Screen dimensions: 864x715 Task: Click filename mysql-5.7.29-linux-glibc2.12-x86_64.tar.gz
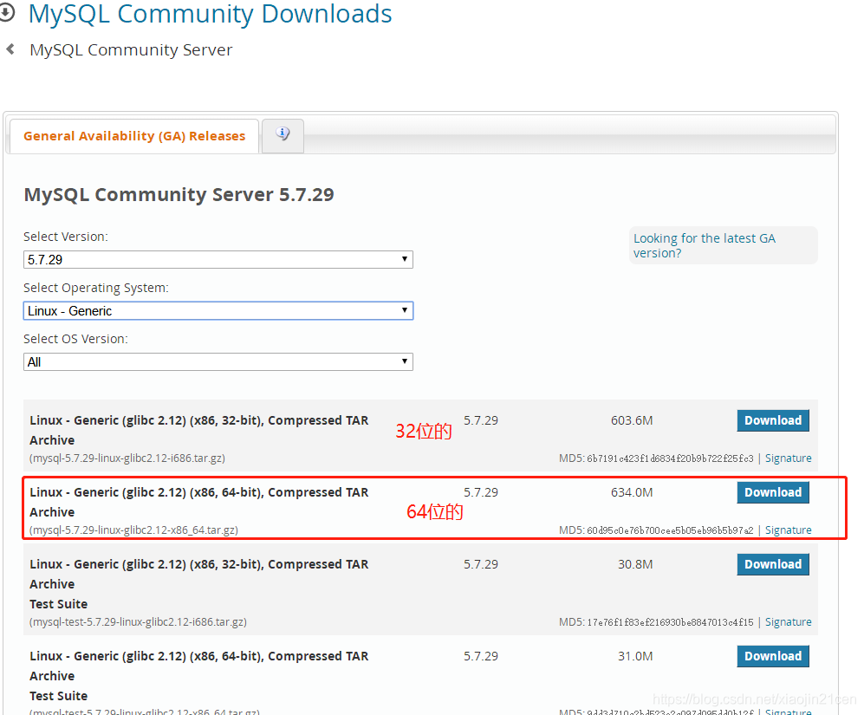point(134,530)
